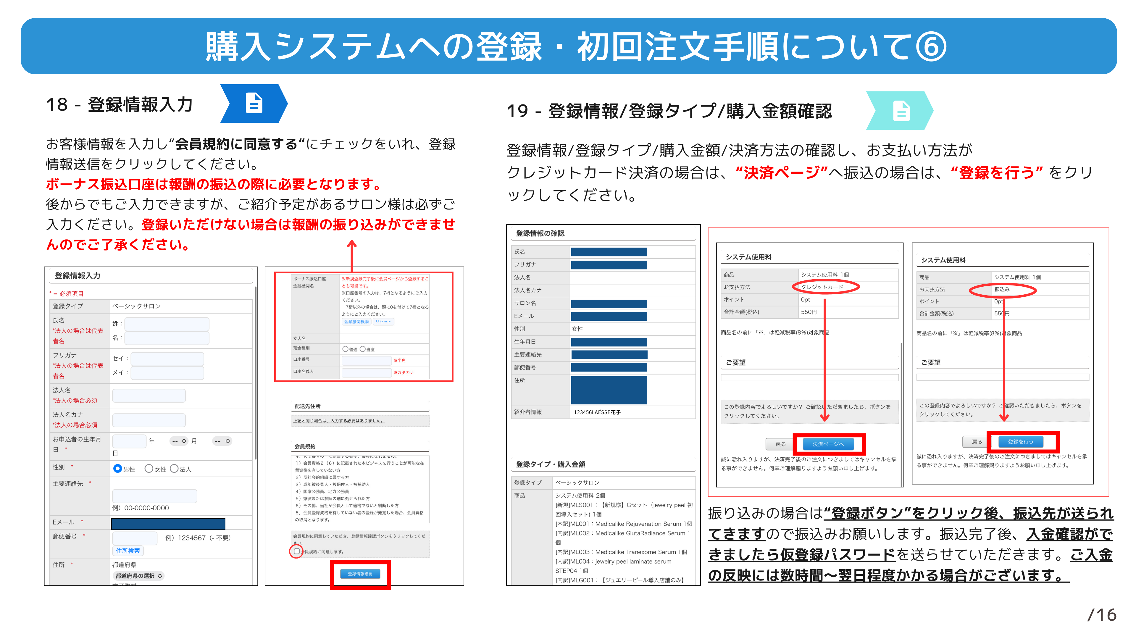This screenshot has height=639, width=1136.
Task: Open the birth month dropdown
Action: click(x=179, y=440)
